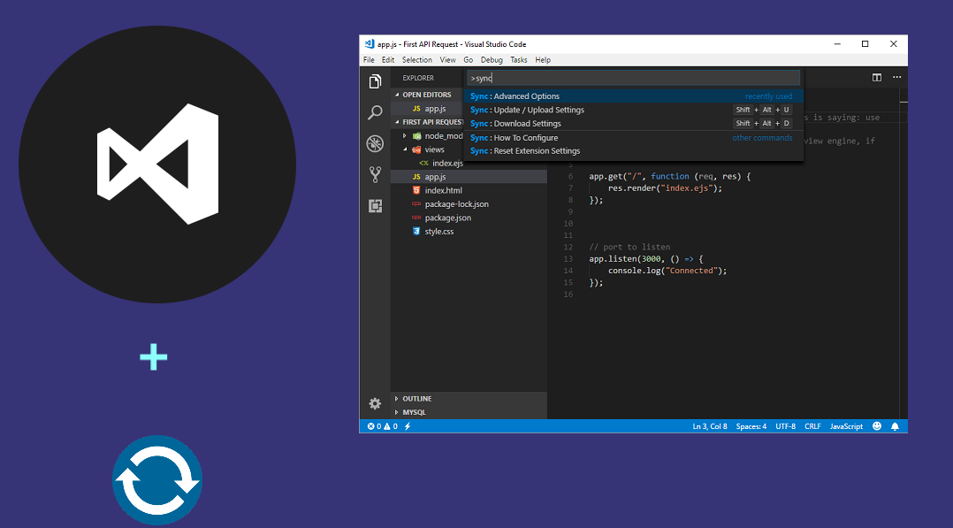Collapse the views folder
The width and height of the screenshot is (953, 528).
(x=407, y=149)
